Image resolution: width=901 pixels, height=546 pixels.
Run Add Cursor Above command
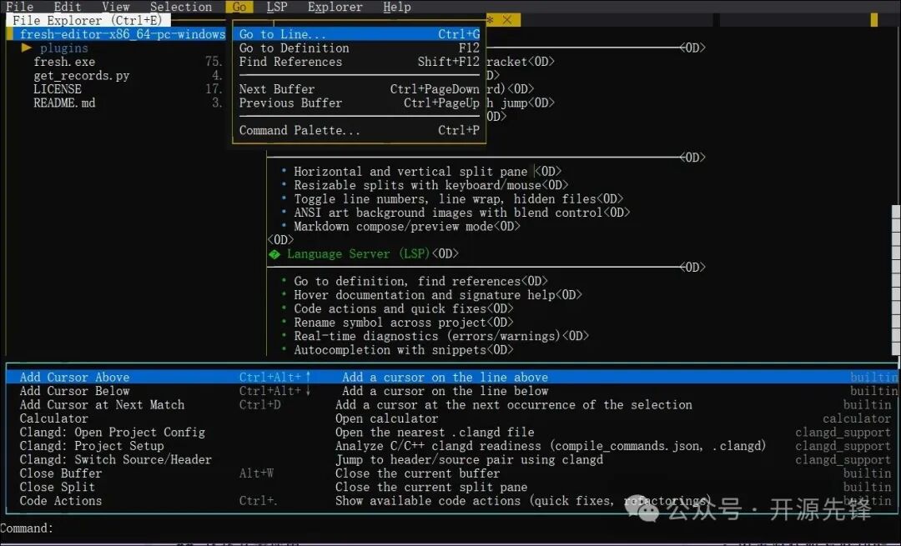pyautogui.click(x=451, y=378)
